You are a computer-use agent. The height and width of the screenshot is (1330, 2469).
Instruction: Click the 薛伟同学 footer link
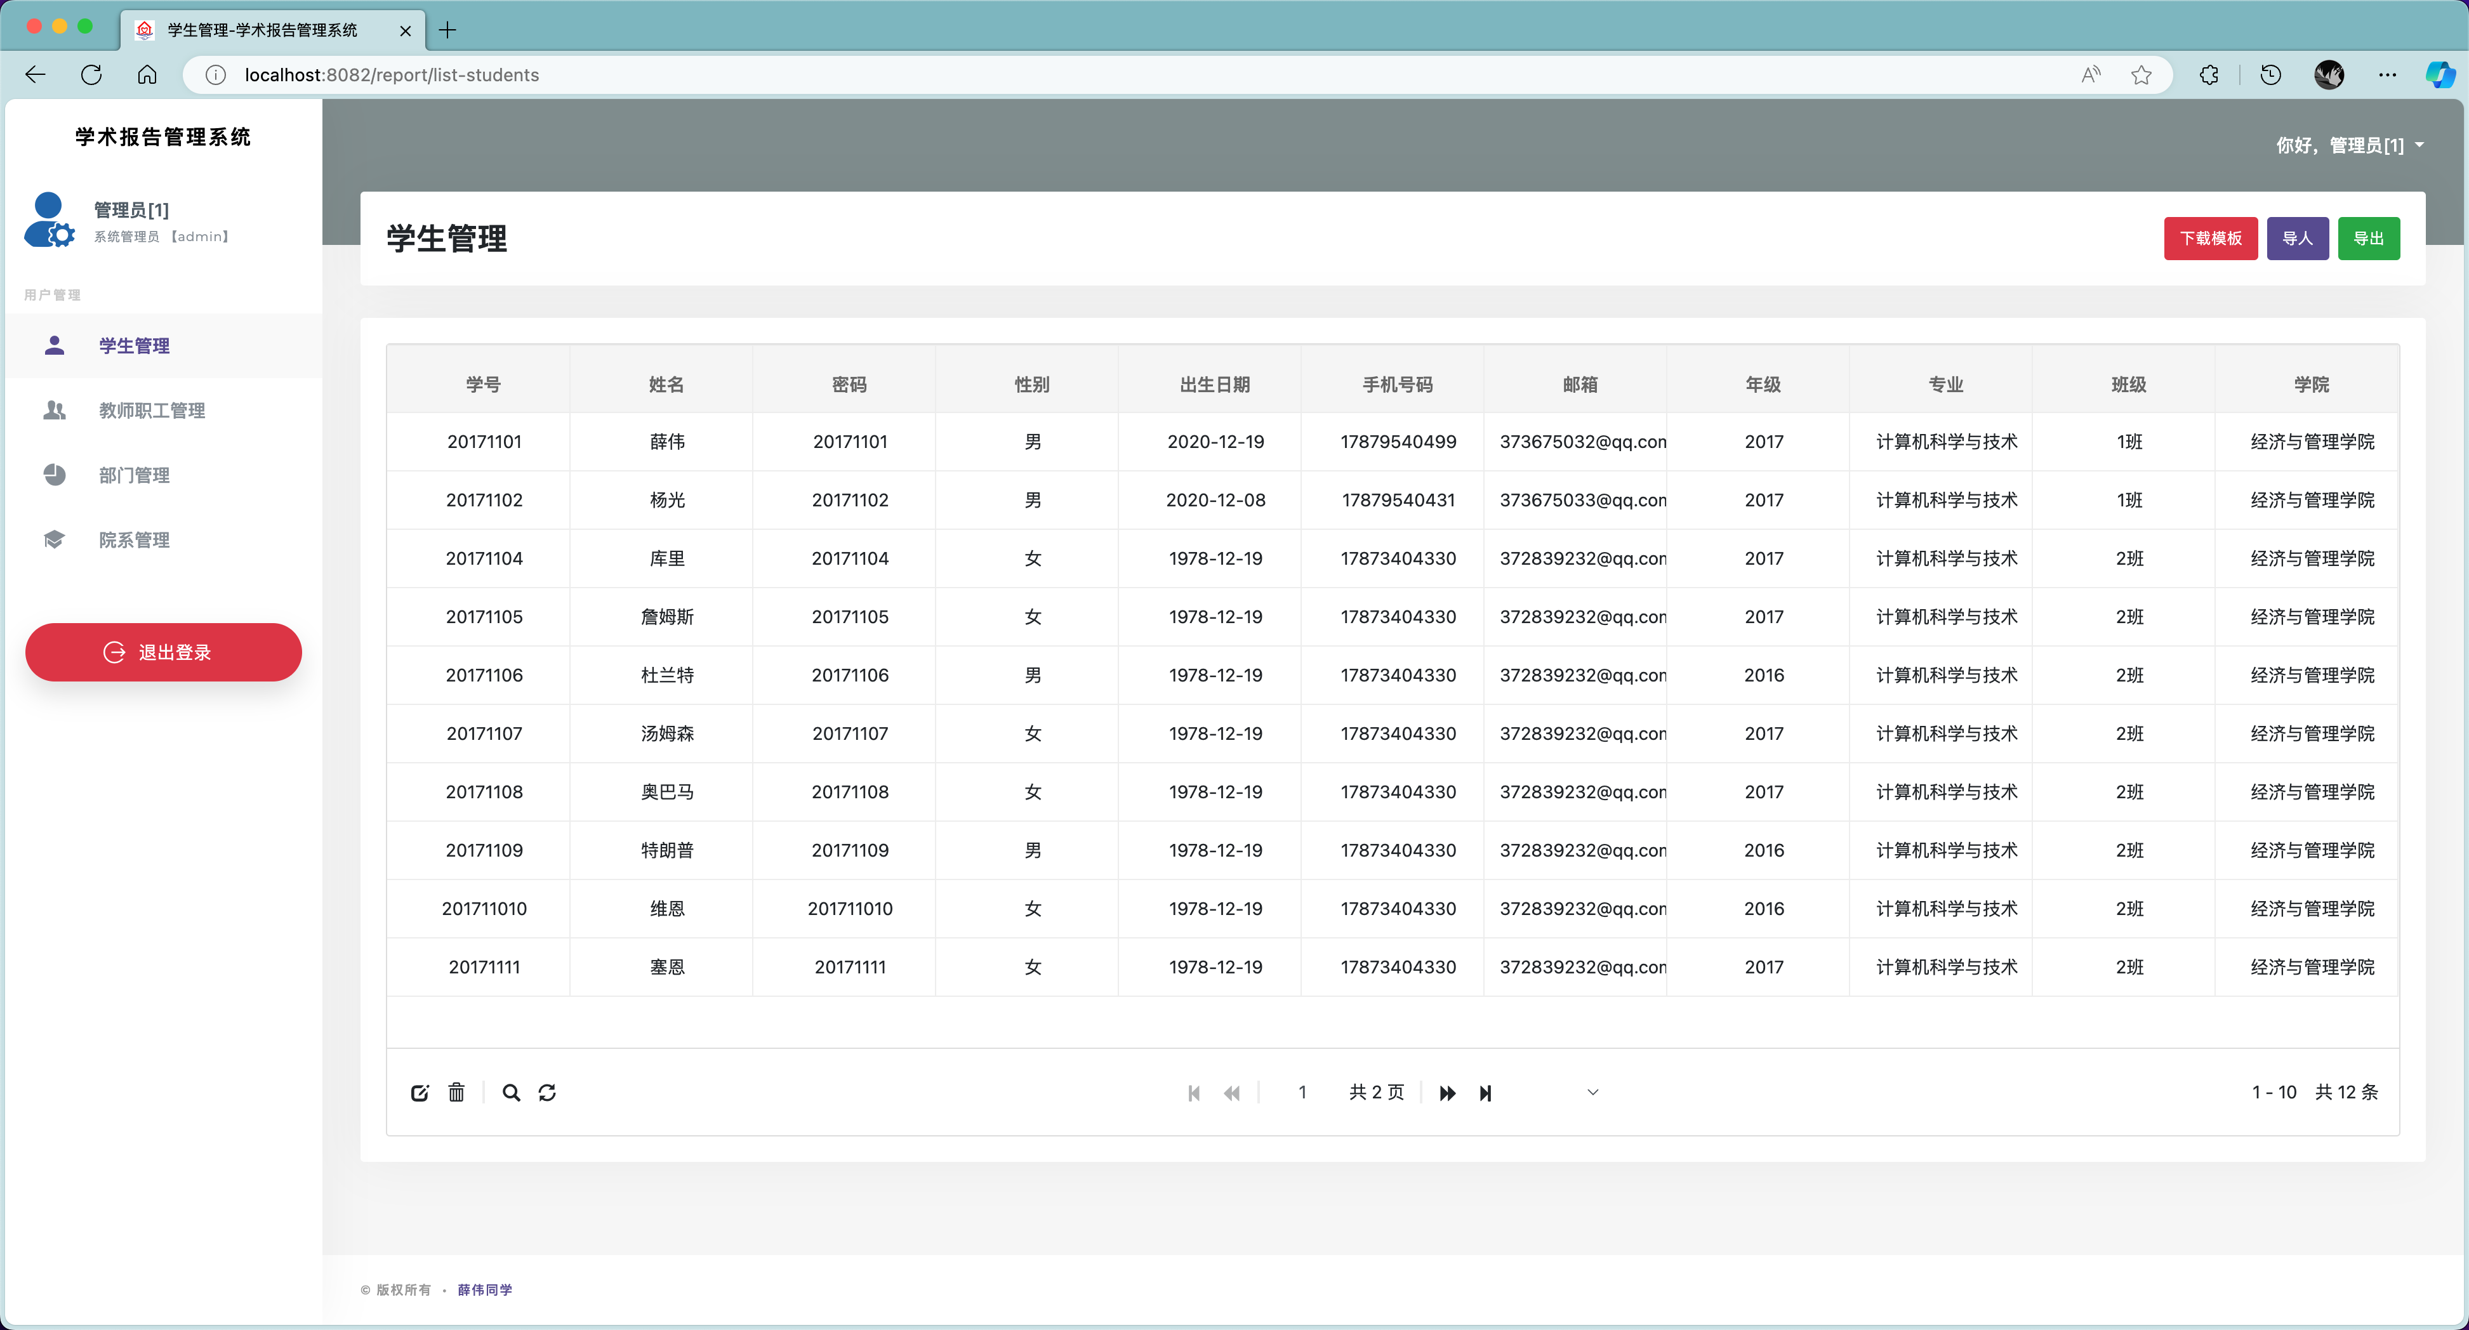click(x=484, y=1290)
